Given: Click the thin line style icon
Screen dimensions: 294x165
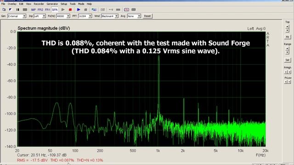Looking at the screenshot, I should point(111,10).
